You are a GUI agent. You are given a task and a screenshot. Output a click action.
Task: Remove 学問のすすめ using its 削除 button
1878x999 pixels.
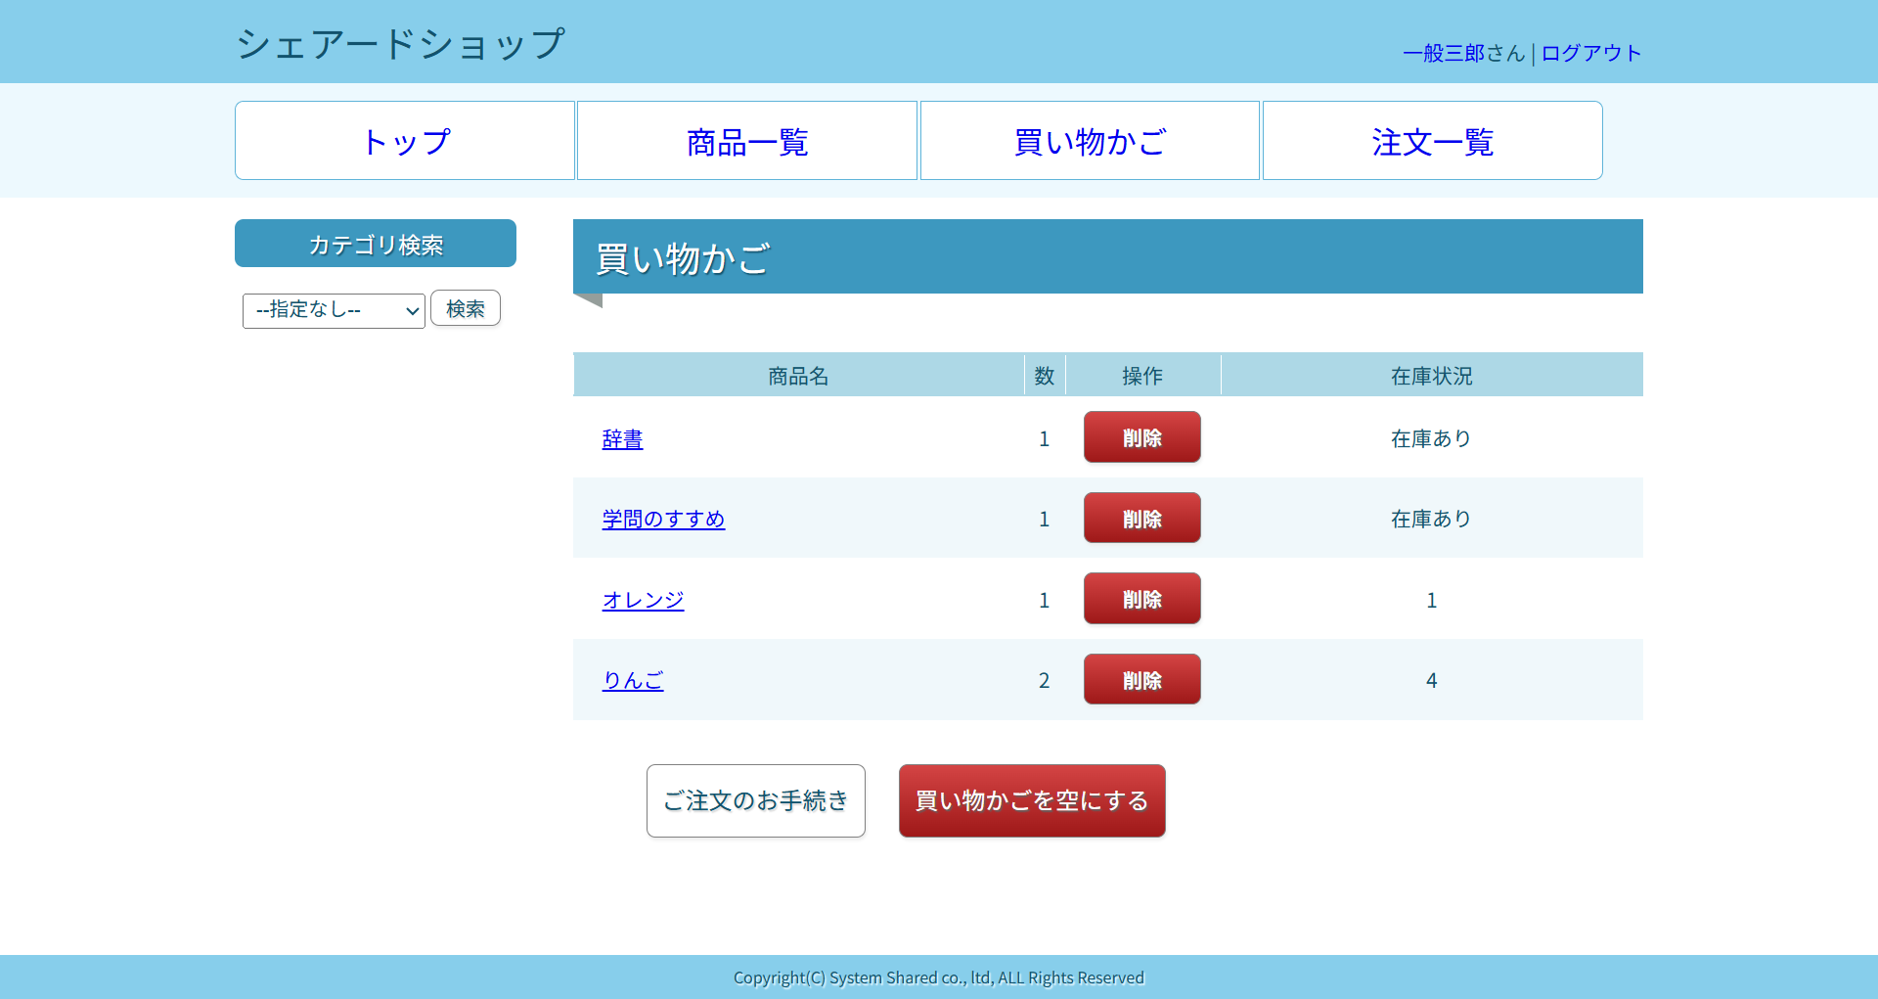tap(1141, 518)
